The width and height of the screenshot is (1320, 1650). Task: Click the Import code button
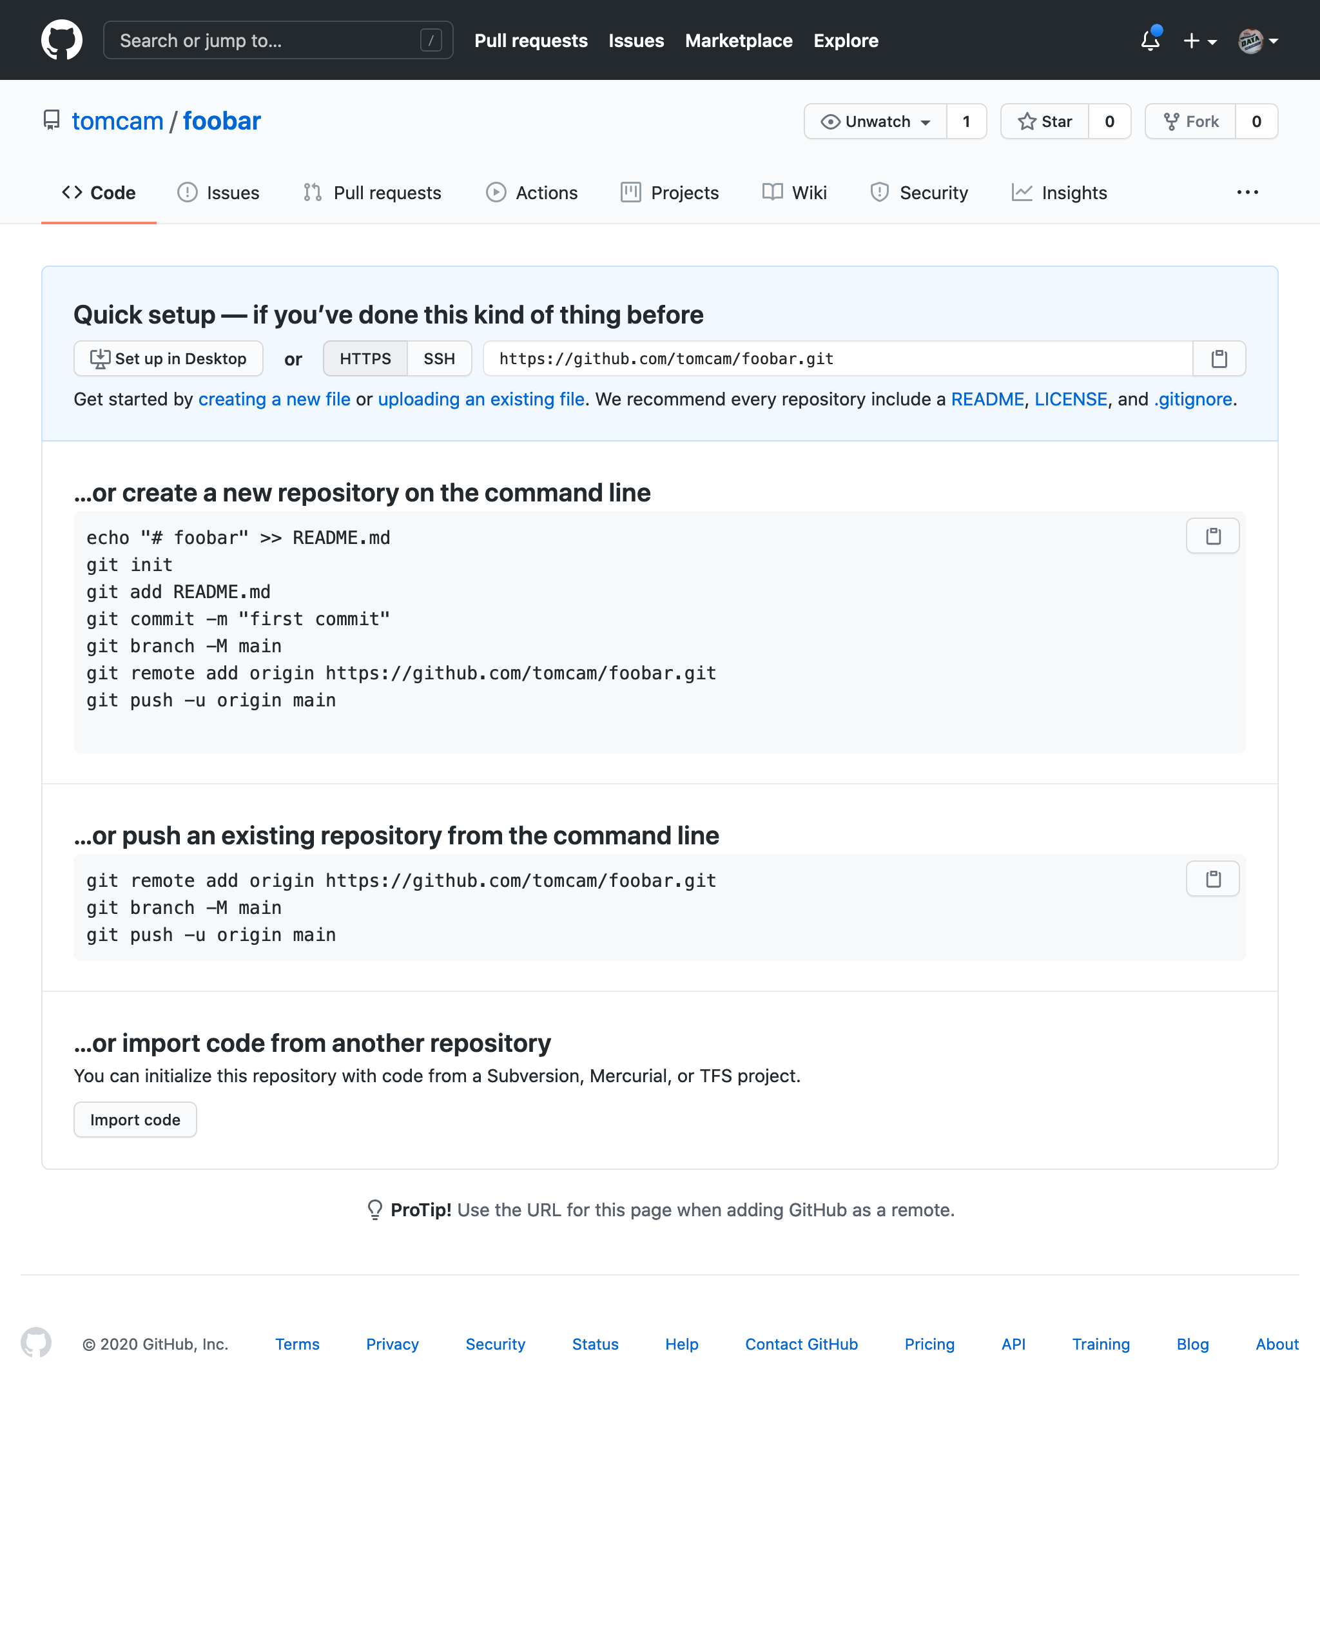coord(135,1120)
